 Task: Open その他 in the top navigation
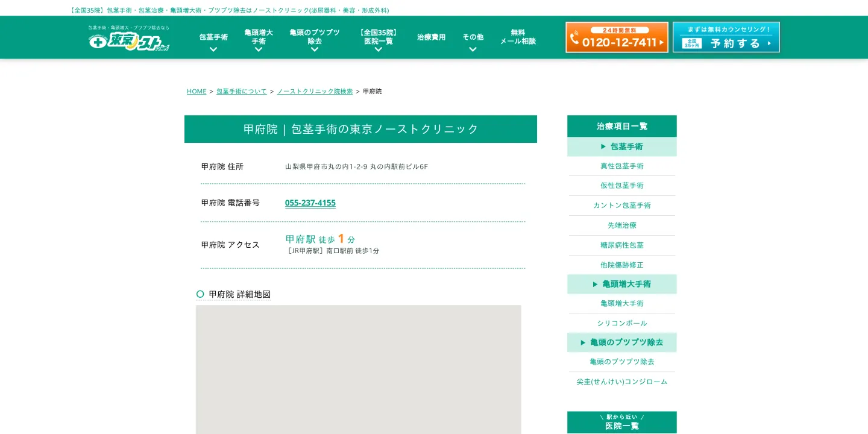click(x=473, y=37)
